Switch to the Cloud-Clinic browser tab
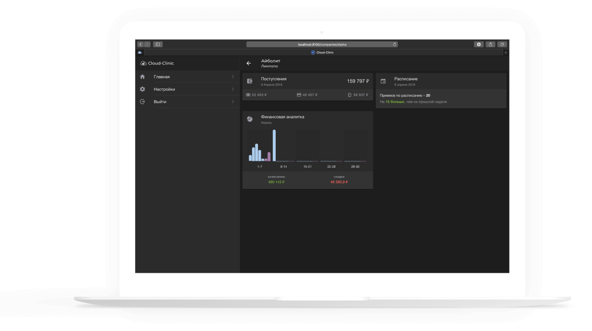Screen dimensions: 592x331 (x=322, y=52)
